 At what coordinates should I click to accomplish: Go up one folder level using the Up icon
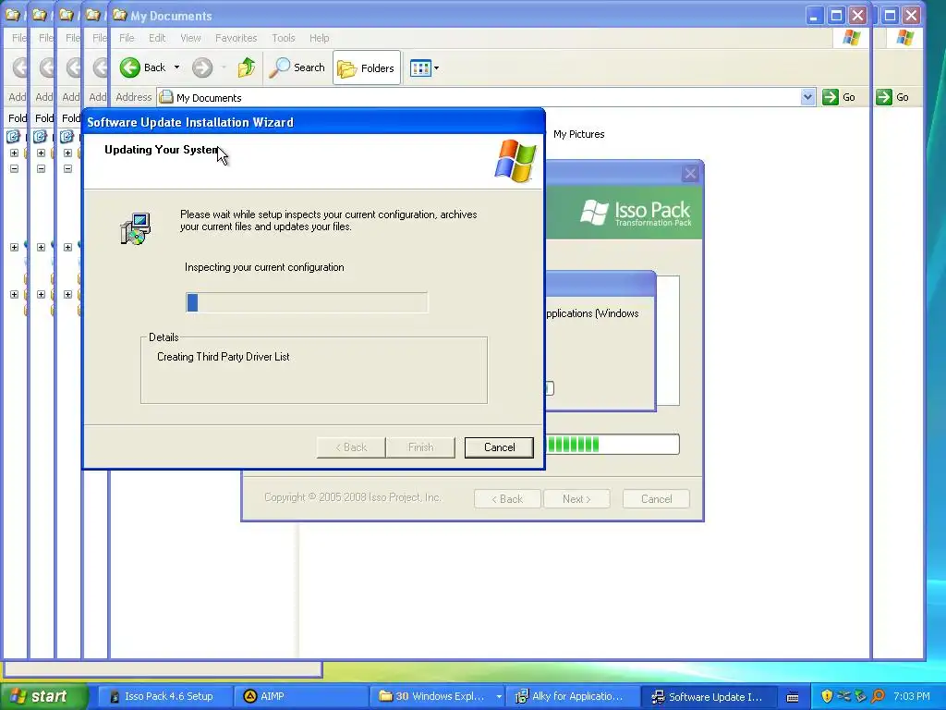click(x=246, y=67)
